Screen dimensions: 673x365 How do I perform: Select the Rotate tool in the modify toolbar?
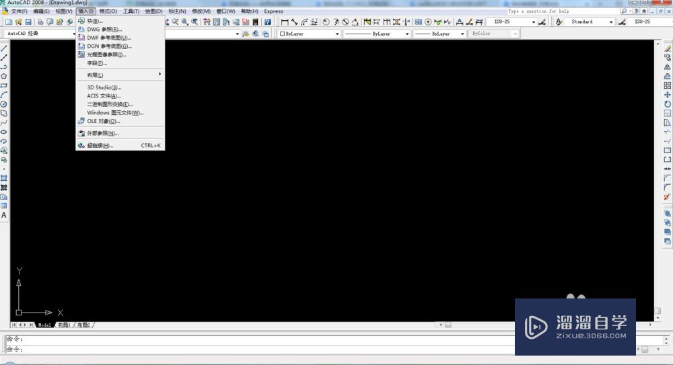coord(667,104)
